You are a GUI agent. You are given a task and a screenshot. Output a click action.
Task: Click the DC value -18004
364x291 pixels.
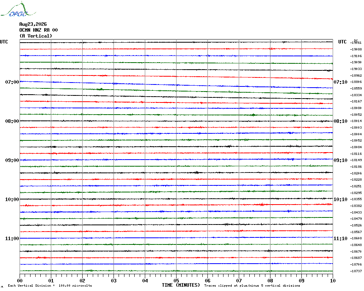coord(356,134)
